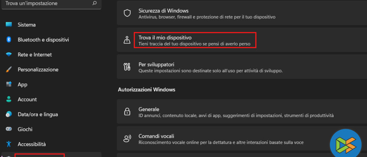Click the Generale padlock icon
The width and height of the screenshot is (367, 157).
coord(127,112)
